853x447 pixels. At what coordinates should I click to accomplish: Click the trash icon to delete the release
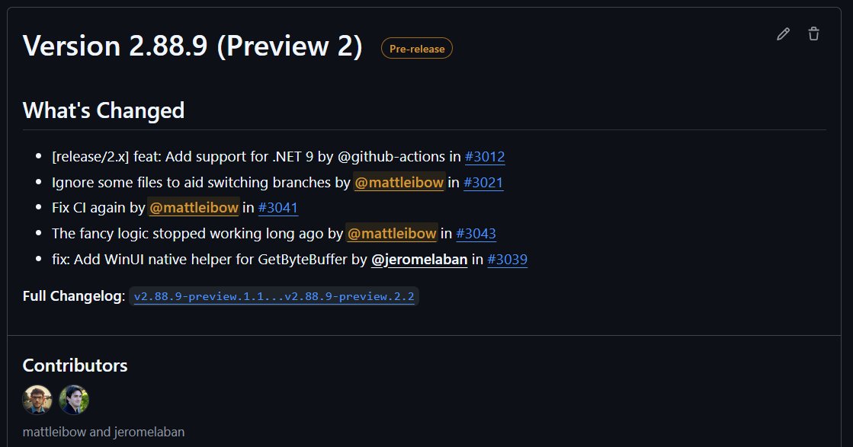click(813, 34)
